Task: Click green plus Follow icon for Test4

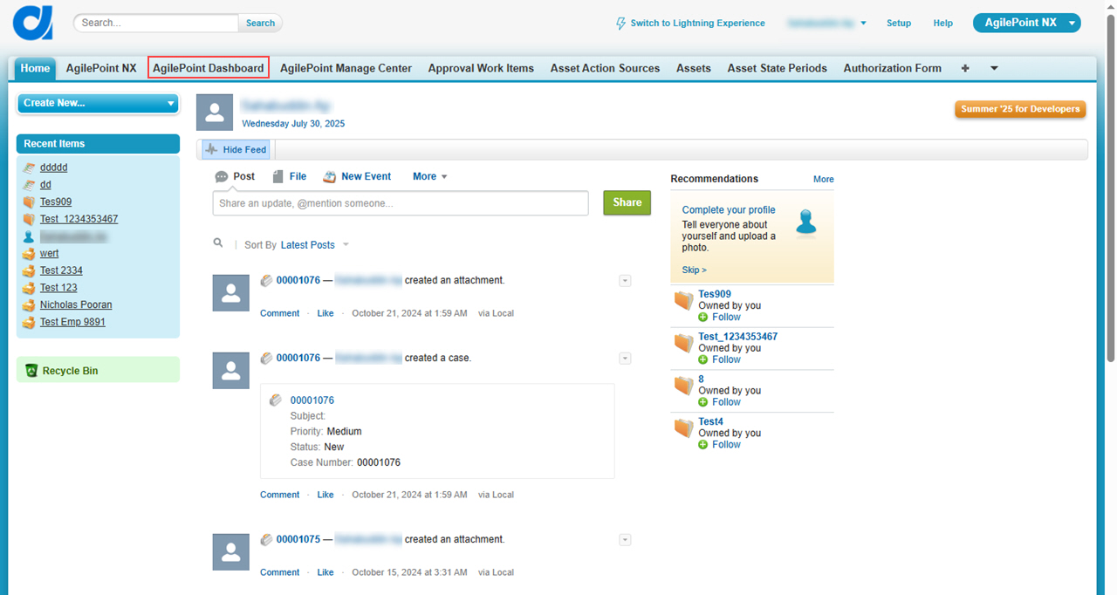Action: pos(703,445)
